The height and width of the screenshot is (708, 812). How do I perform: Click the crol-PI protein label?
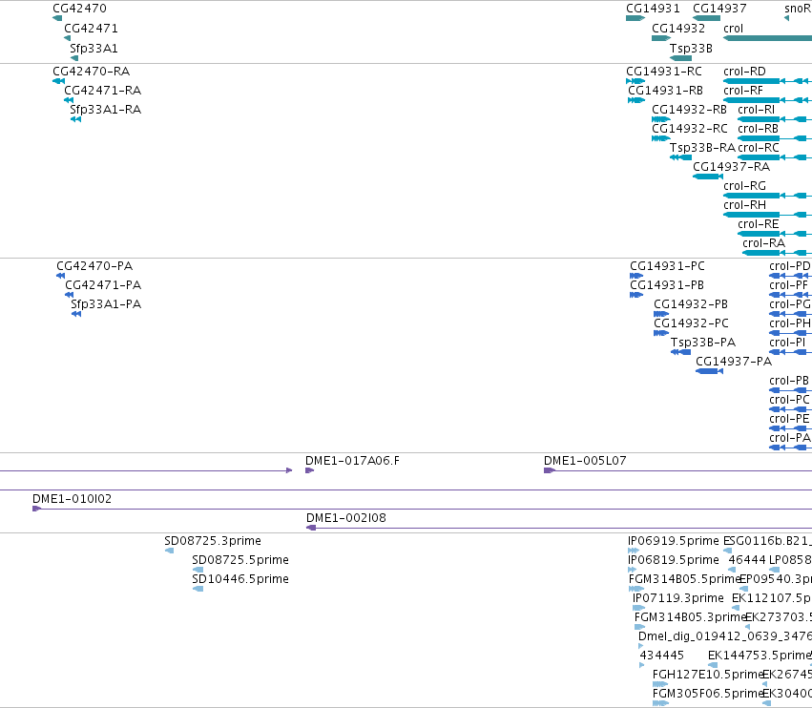(x=787, y=343)
